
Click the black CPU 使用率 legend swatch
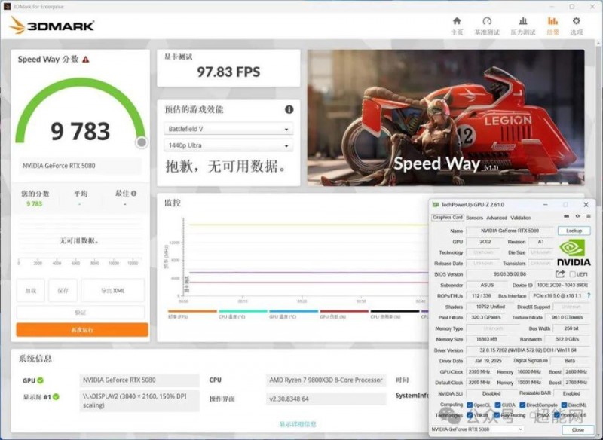tap(394, 311)
